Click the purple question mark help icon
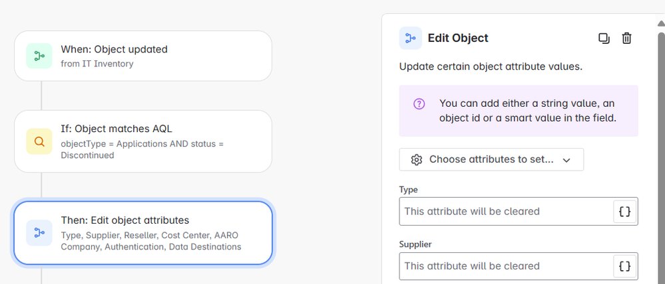665x284 pixels. [x=419, y=104]
